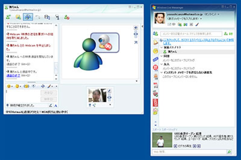Open the yellow smiley tab in Messenger sidebar

pos(155,51)
